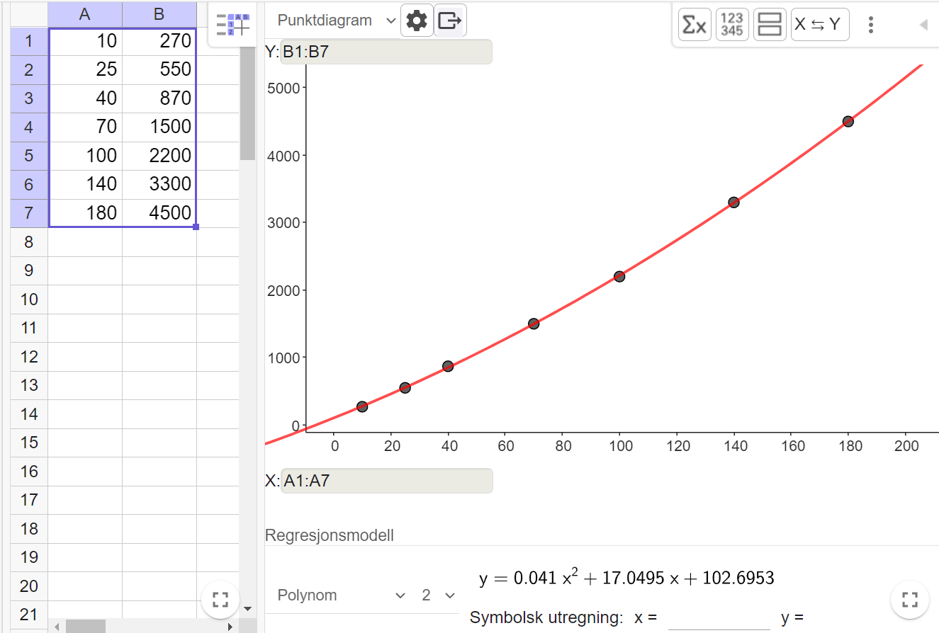Open the polynomial degree 2 dropdown
The image size is (939, 633).
(437, 595)
